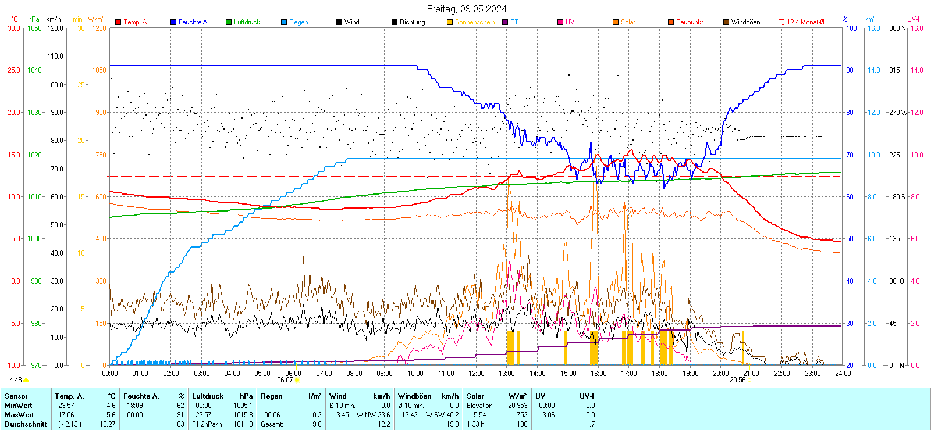Click the MaxWert row label
Viewport: 931px width, 430px height.
click(19, 415)
